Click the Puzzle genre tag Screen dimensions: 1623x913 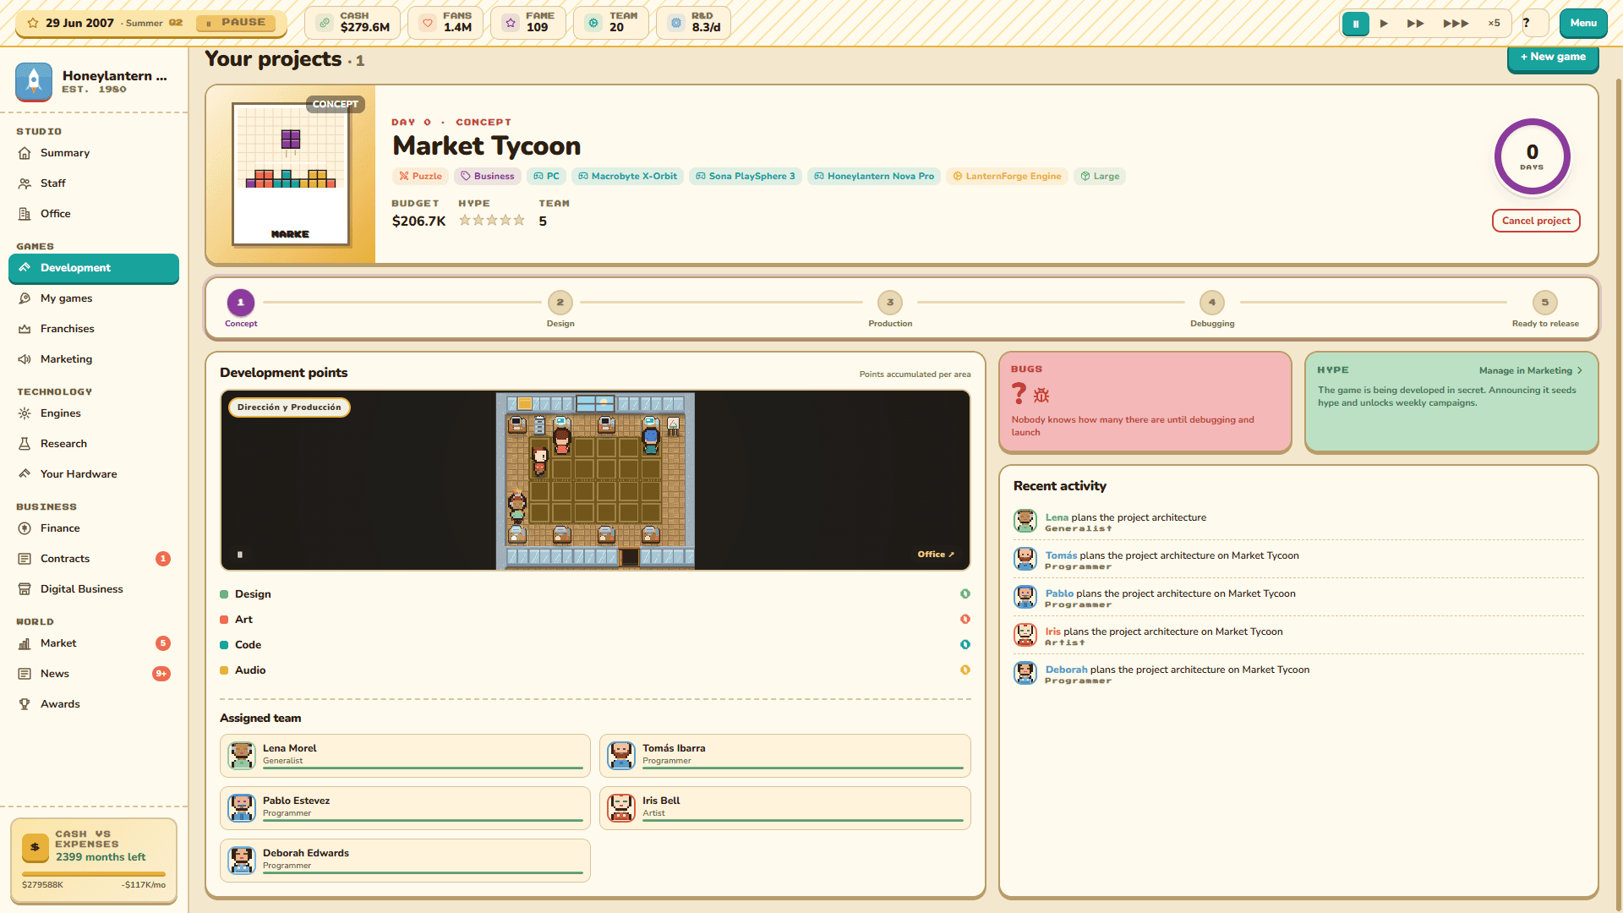(421, 177)
